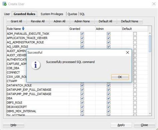Check Default for AQ_ADMINISTRATOR_ROLE
Screen dimensions: 158x130
135,42
